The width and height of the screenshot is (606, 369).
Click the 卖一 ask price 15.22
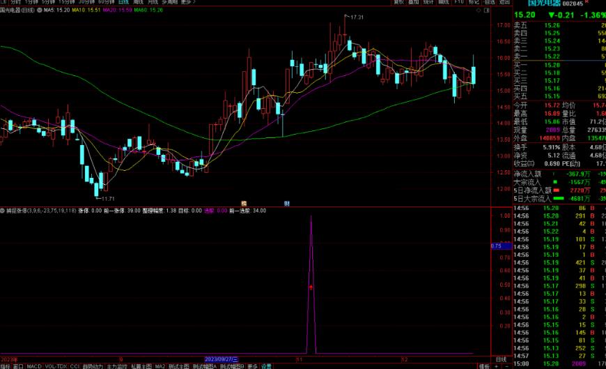point(552,57)
